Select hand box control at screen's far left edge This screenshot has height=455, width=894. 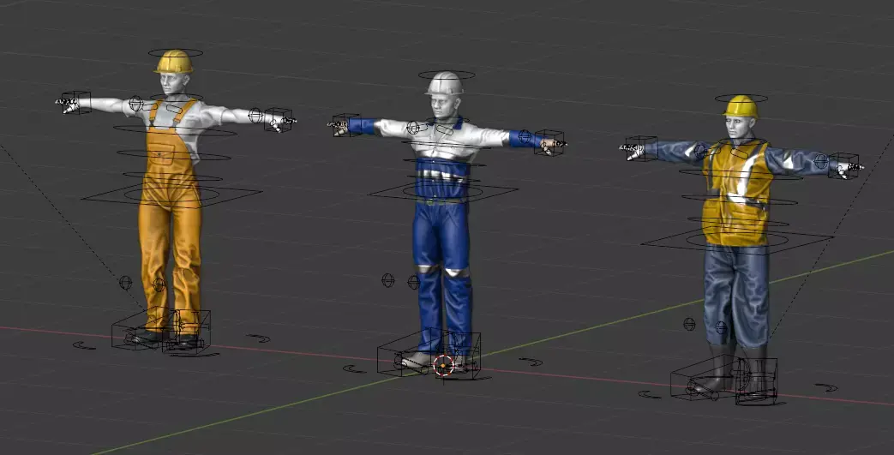[75, 103]
